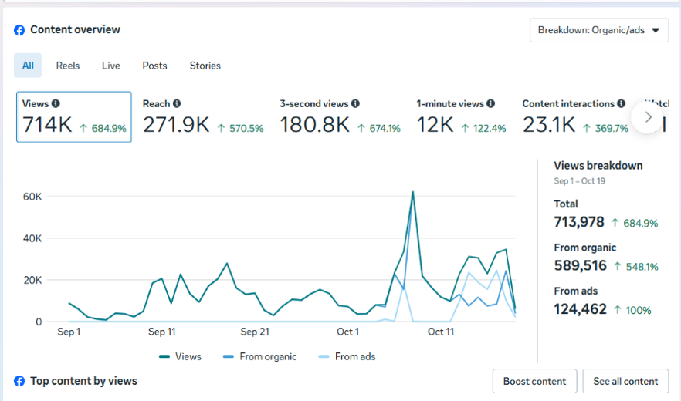Viewport: 681px width, 401px height.
Task: Open the Breakdown: Organic/ads dropdown
Action: click(x=599, y=30)
